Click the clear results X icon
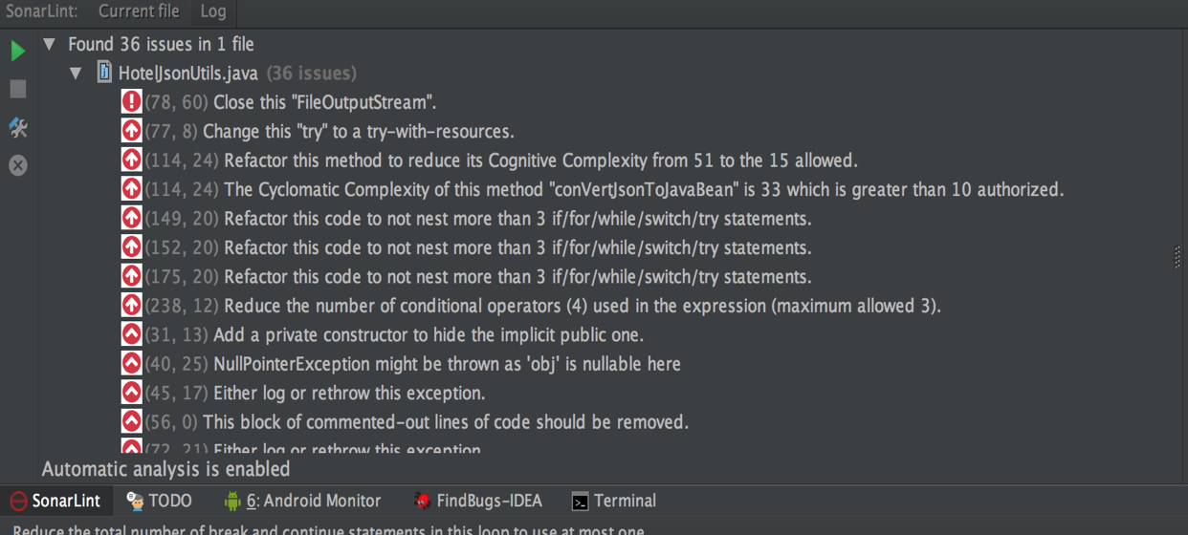Screen dimensions: 1188x535 click(x=17, y=165)
